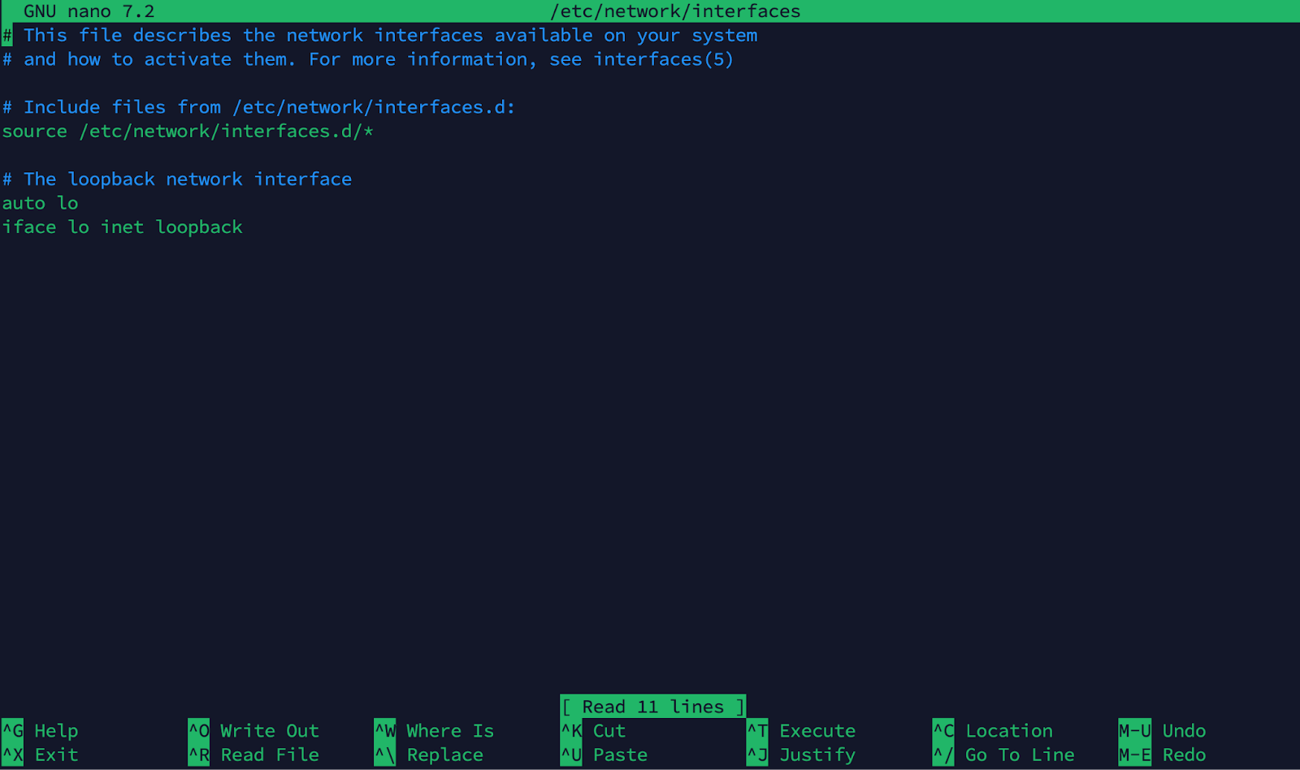Click the Read 11 lines status message
The image size is (1300, 770).
652,706
